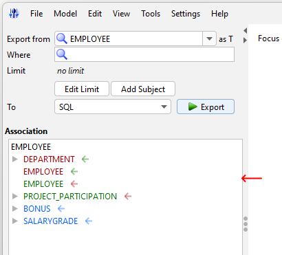This screenshot has width=282, height=255.
Task: Expand the PROJECT_PARTICIPATION tree node
Action: coord(15,196)
